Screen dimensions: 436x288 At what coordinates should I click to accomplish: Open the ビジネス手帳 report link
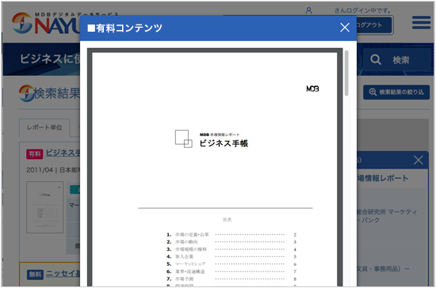click(63, 153)
